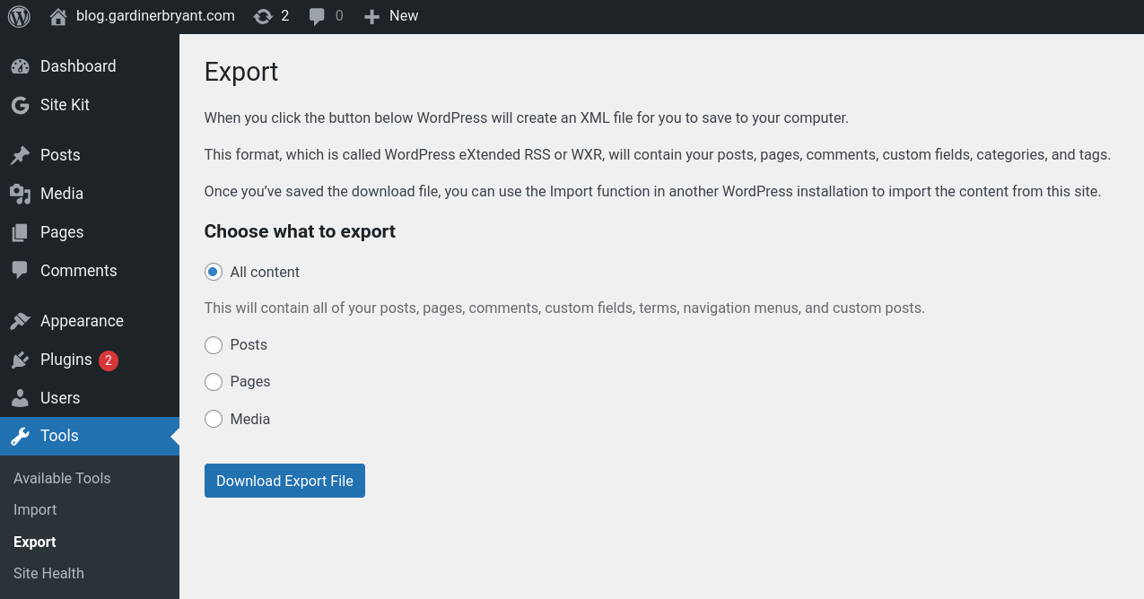Select the Pages export radio button
The height and width of the screenshot is (599, 1144).
(214, 382)
